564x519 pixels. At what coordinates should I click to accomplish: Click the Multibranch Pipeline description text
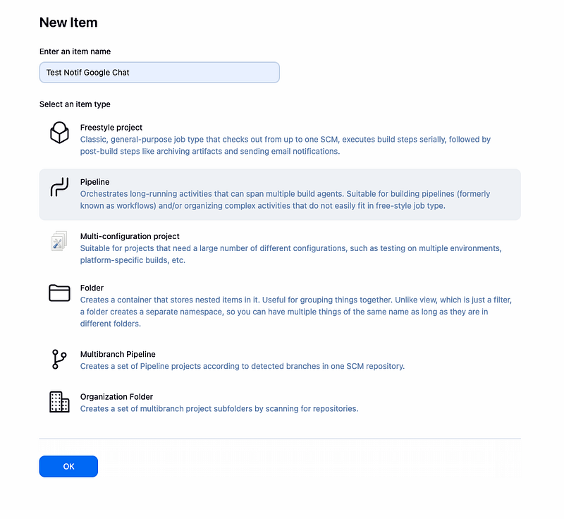coord(243,366)
